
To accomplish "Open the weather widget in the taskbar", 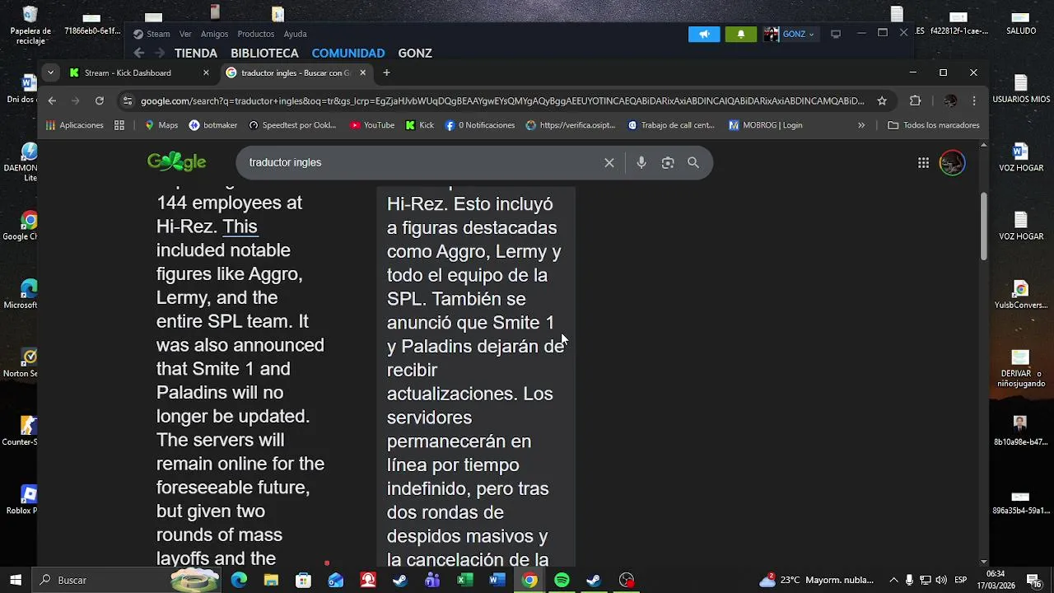I will [817, 580].
